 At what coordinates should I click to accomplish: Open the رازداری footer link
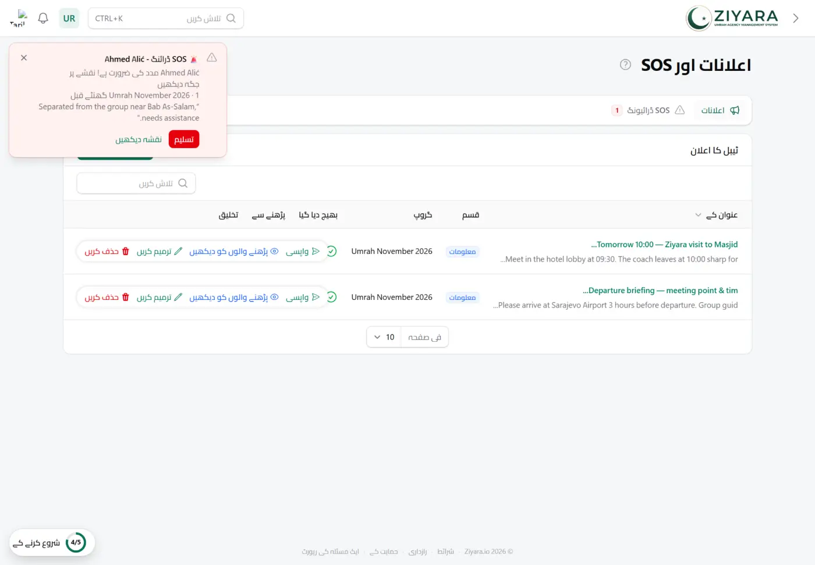pyautogui.click(x=417, y=552)
